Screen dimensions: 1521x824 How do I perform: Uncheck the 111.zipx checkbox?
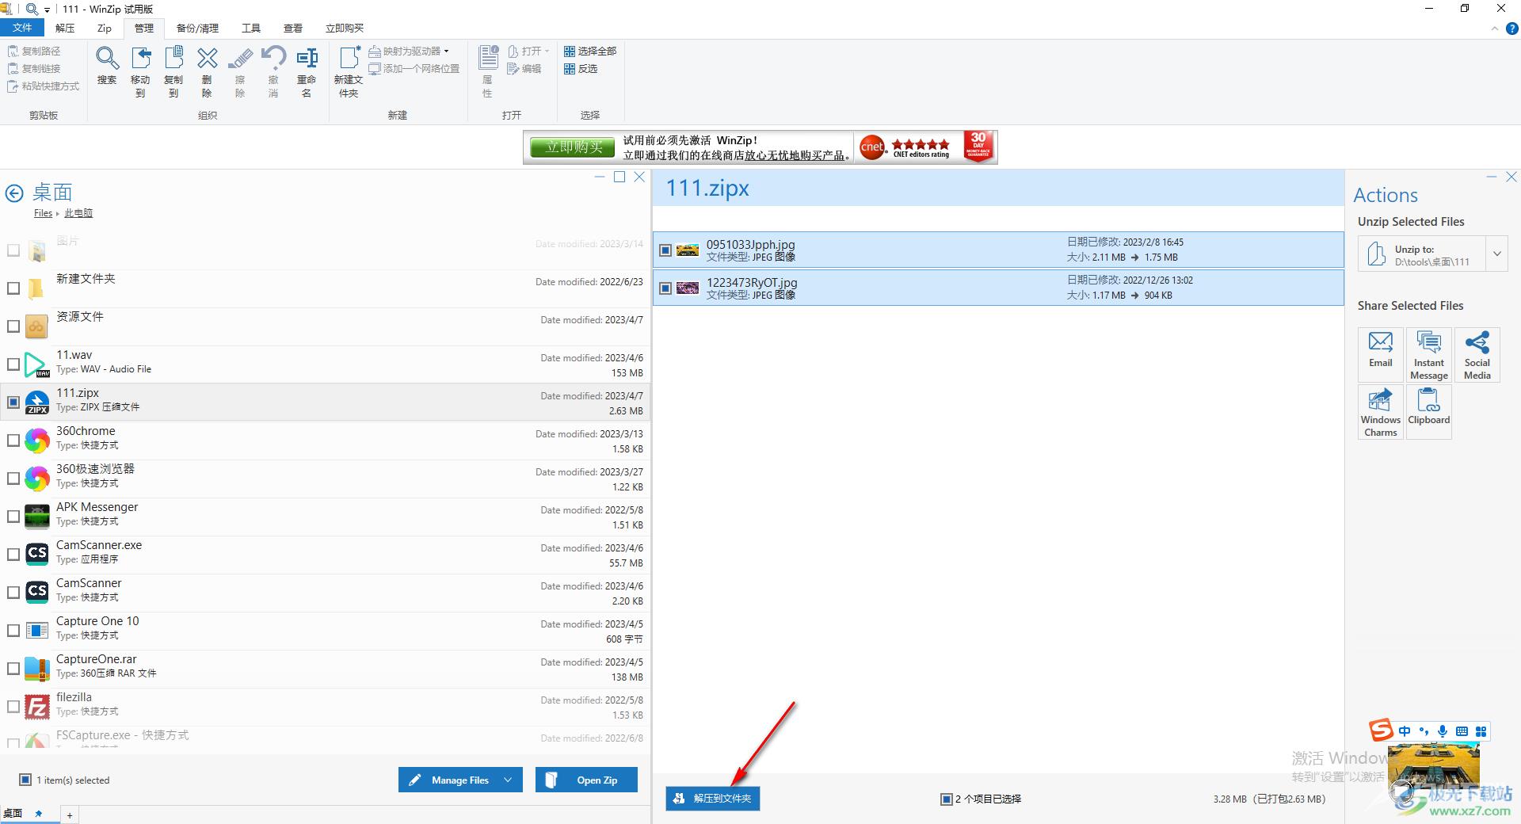13,402
